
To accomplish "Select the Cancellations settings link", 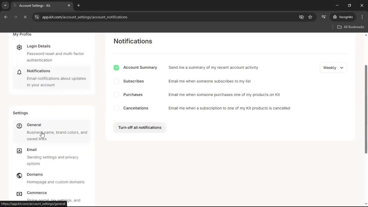I will [136, 108].
